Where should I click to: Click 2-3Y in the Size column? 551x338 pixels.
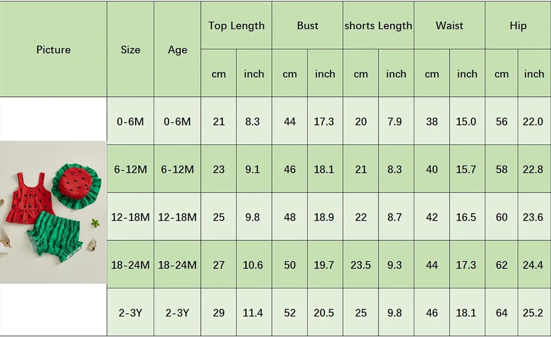[130, 313]
